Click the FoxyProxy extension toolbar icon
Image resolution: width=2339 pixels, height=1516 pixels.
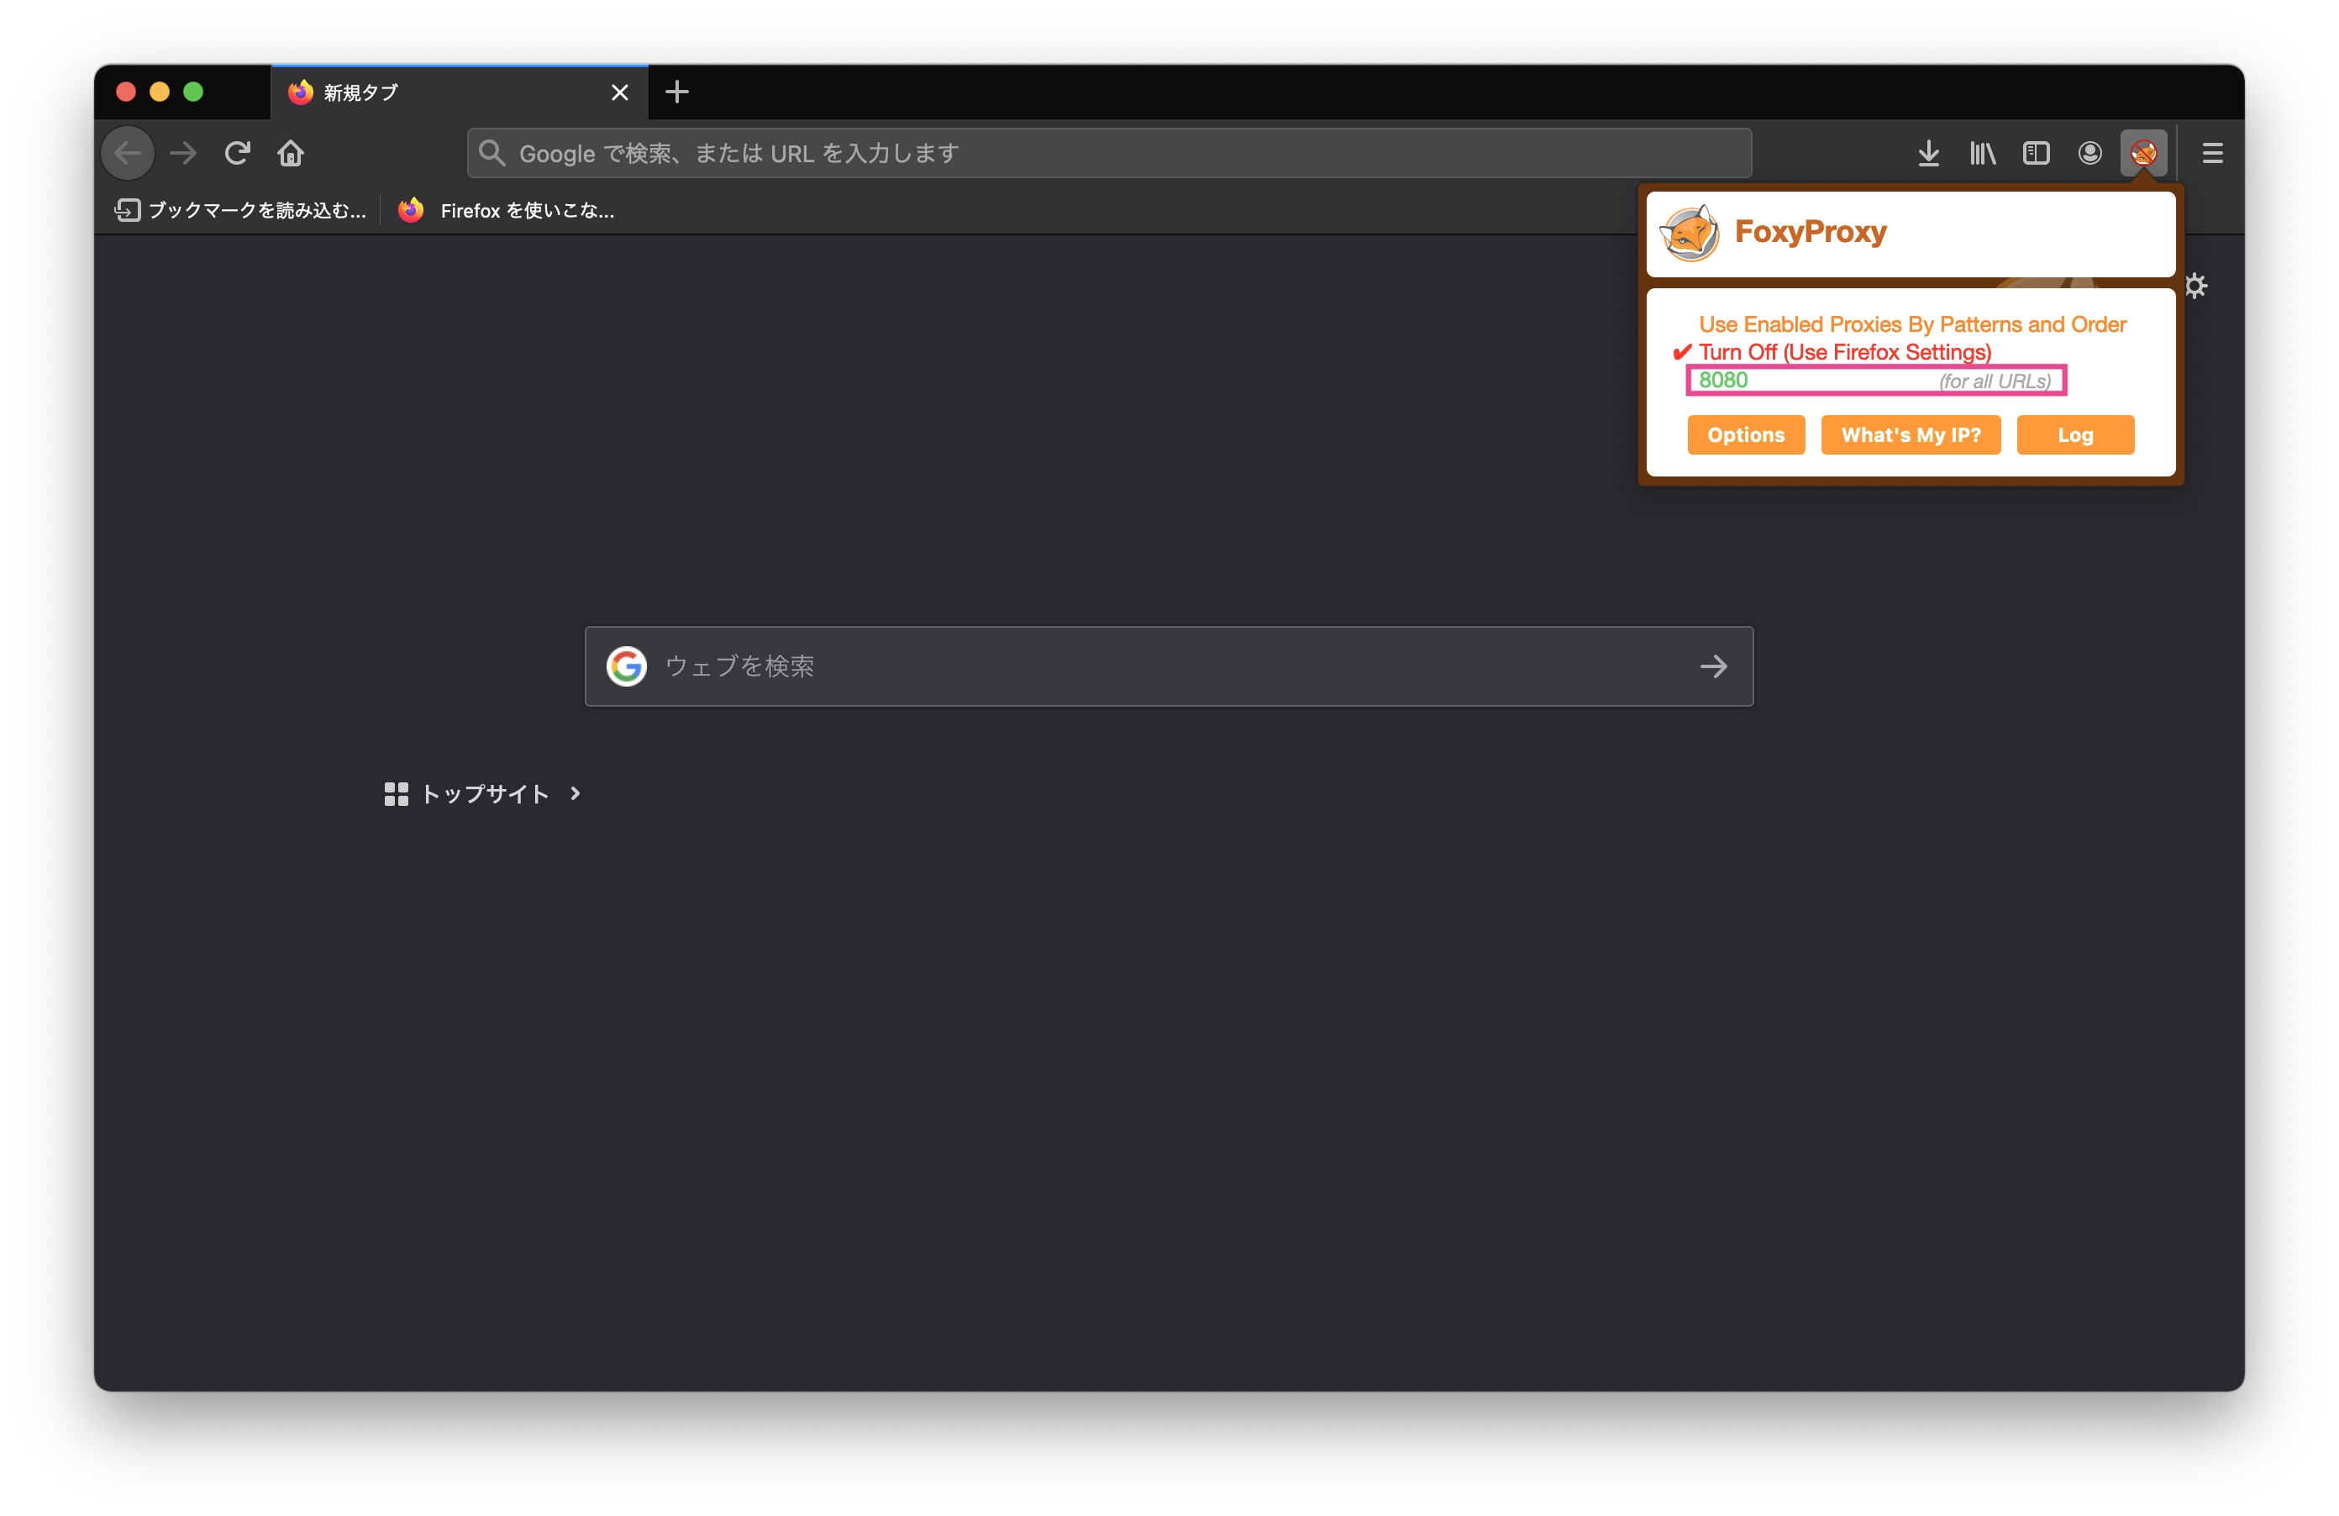point(2143,154)
